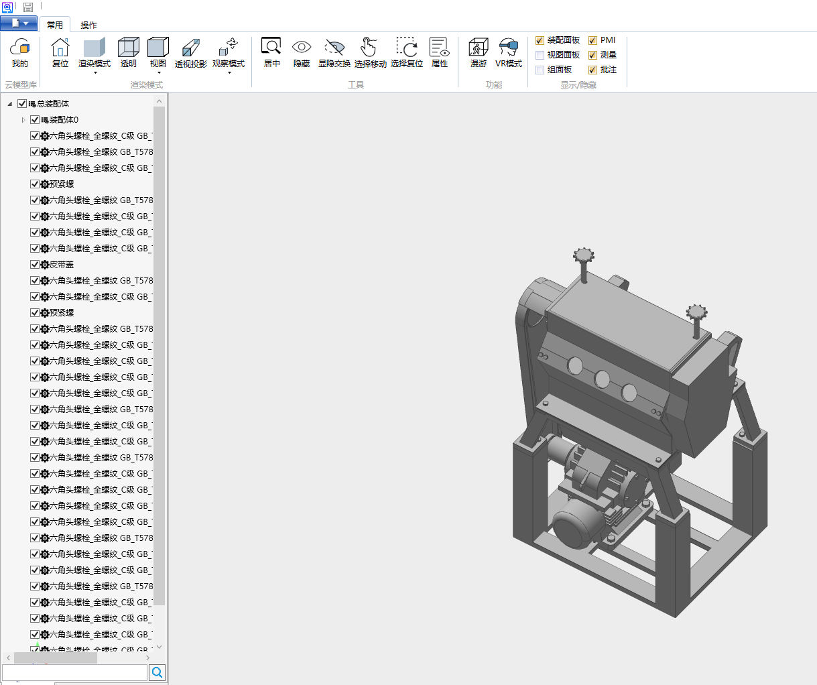Open the 属性 properties panel
The height and width of the screenshot is (685, 817).
pos(439,52)
